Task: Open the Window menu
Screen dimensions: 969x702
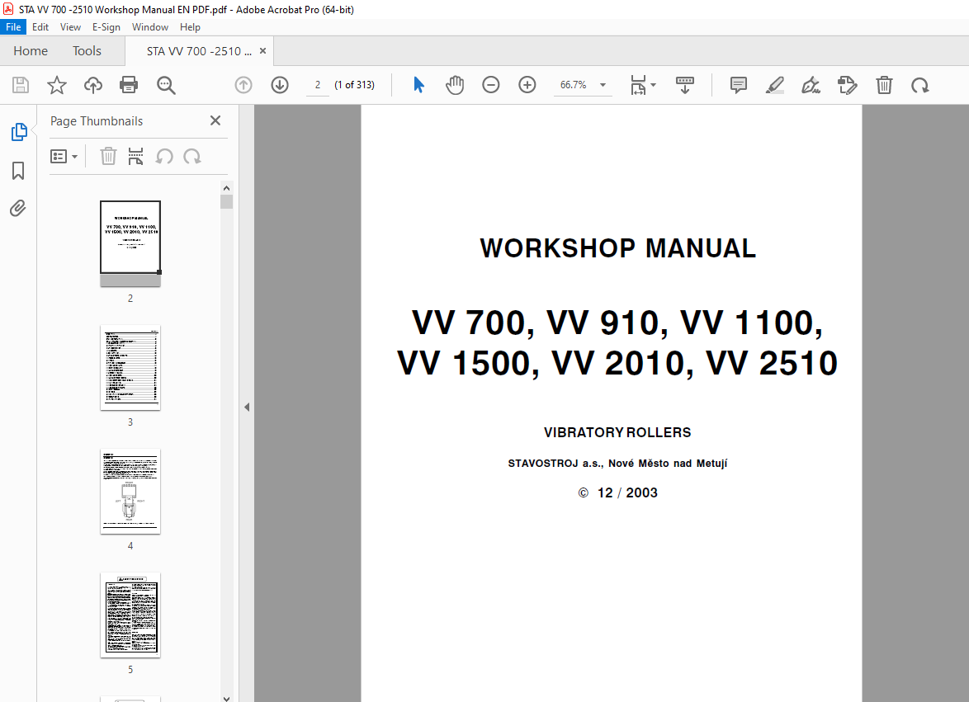Action: 150,27
